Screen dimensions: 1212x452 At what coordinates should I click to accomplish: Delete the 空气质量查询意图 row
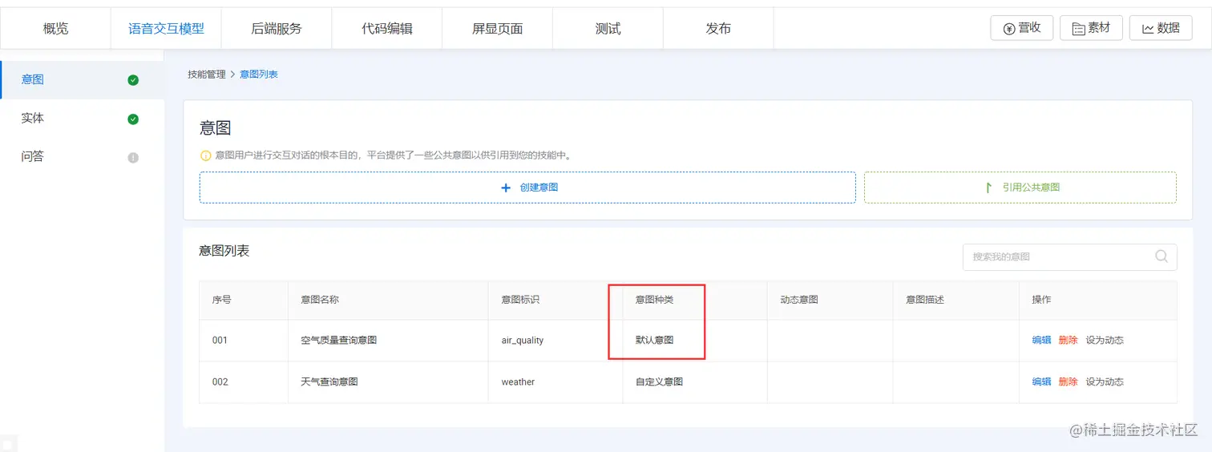click(1068, 341)
